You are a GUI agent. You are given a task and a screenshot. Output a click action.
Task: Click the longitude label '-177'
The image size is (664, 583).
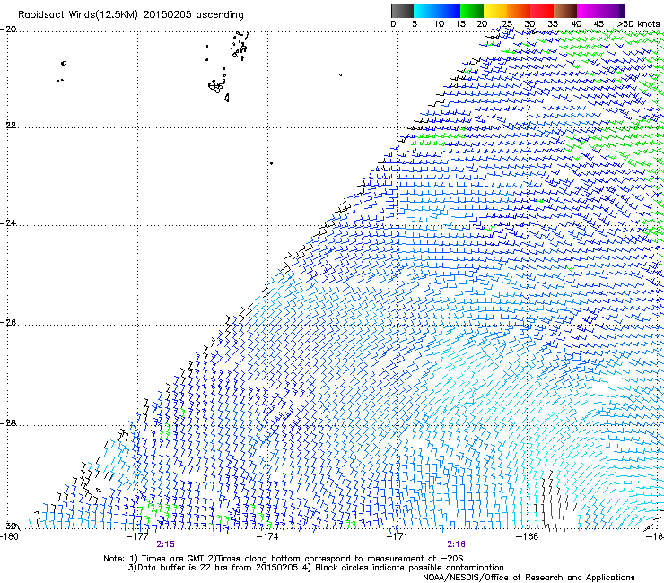point(137,536)
